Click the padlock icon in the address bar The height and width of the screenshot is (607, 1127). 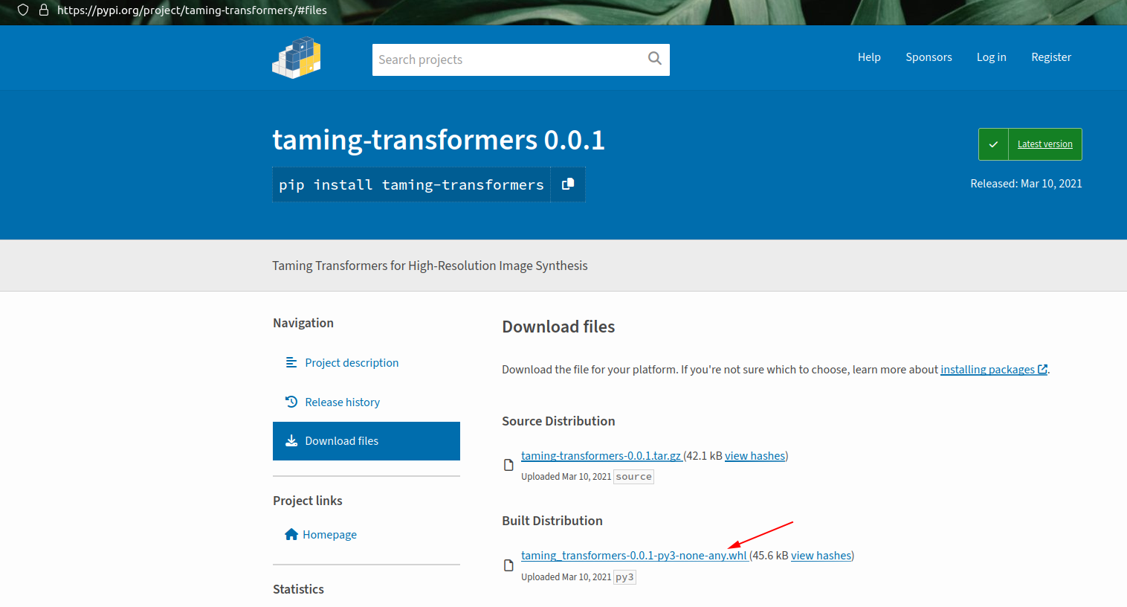(44, 11)
